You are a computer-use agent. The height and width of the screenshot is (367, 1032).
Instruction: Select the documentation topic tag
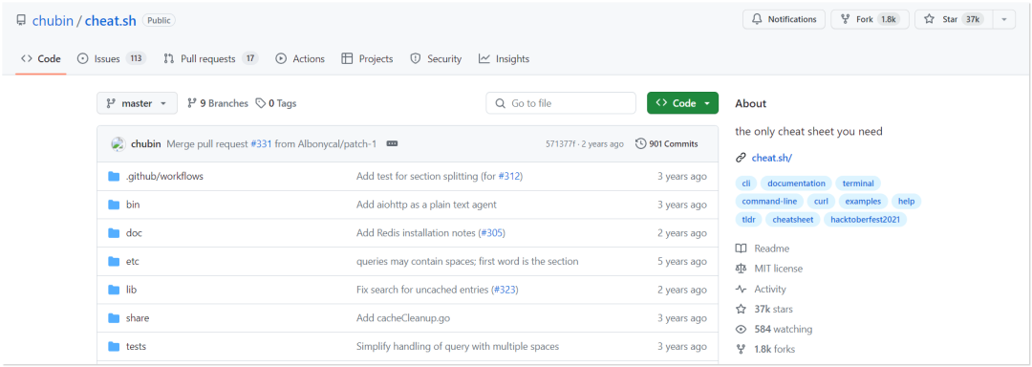click(796, 183)
